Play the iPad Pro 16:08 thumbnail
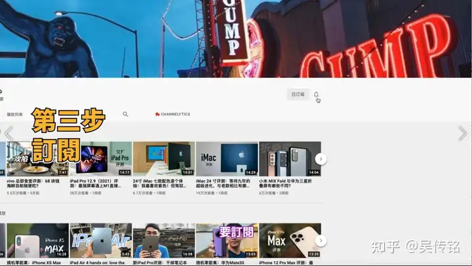The width and height of the screenshot is (472, 266). (164, 240)
